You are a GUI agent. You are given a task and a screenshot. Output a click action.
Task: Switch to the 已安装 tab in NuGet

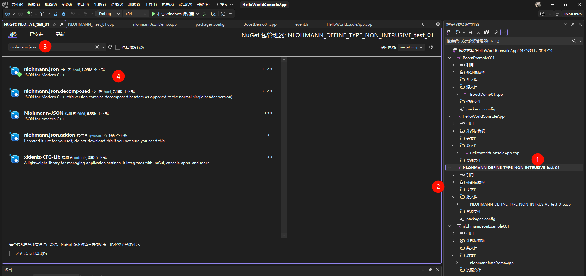(36, 34)
